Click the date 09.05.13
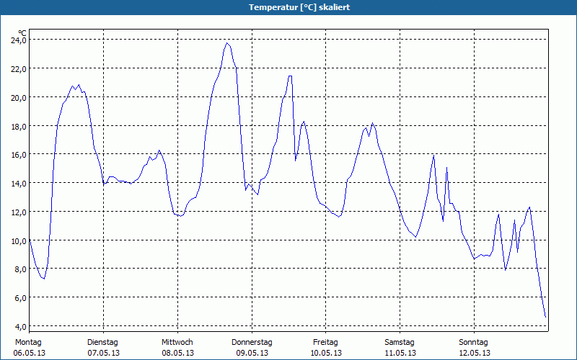The height and width of the screenshot is (360, 577). tap(252, 353)
